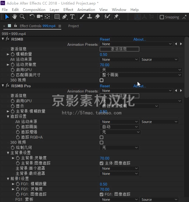Collapse the 追踪设置 group
Screen dimensions: 189x202
[8, 117]
